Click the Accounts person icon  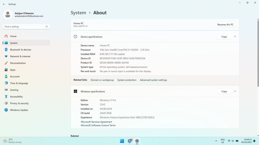pyautogui.click(x=6, y=76)
